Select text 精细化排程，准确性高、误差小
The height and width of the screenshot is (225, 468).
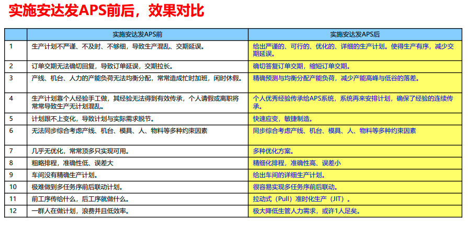(x=297, y=163)
